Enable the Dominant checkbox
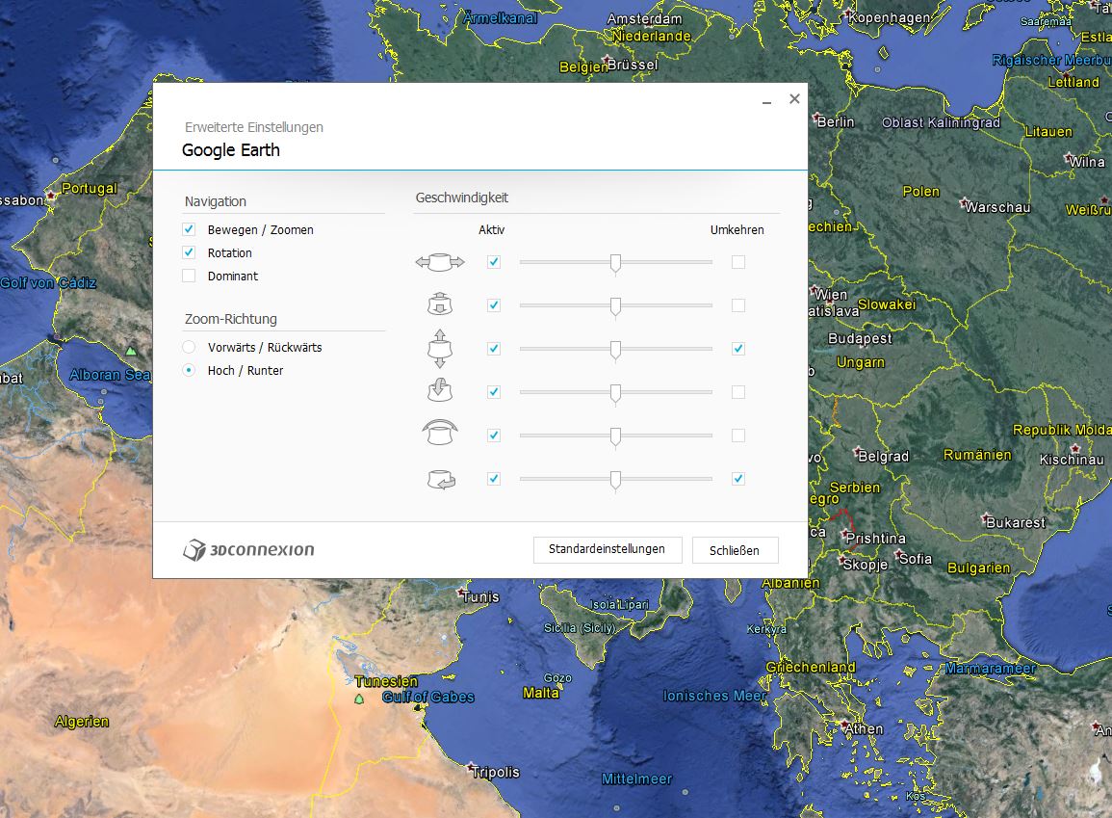 pos(189,276)
